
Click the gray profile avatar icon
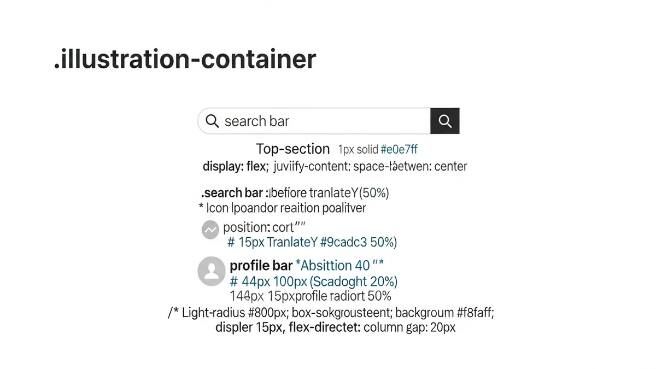211,271
